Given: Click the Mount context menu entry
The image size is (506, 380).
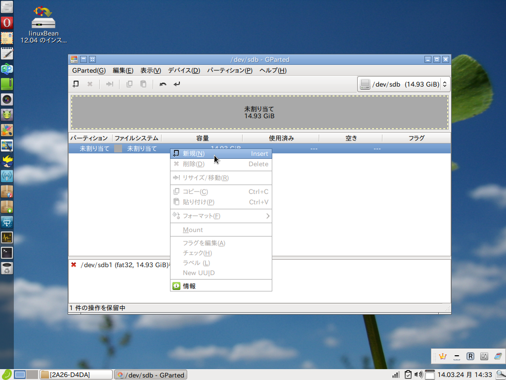Looking at the screenshot, I should tap(221, 230).
